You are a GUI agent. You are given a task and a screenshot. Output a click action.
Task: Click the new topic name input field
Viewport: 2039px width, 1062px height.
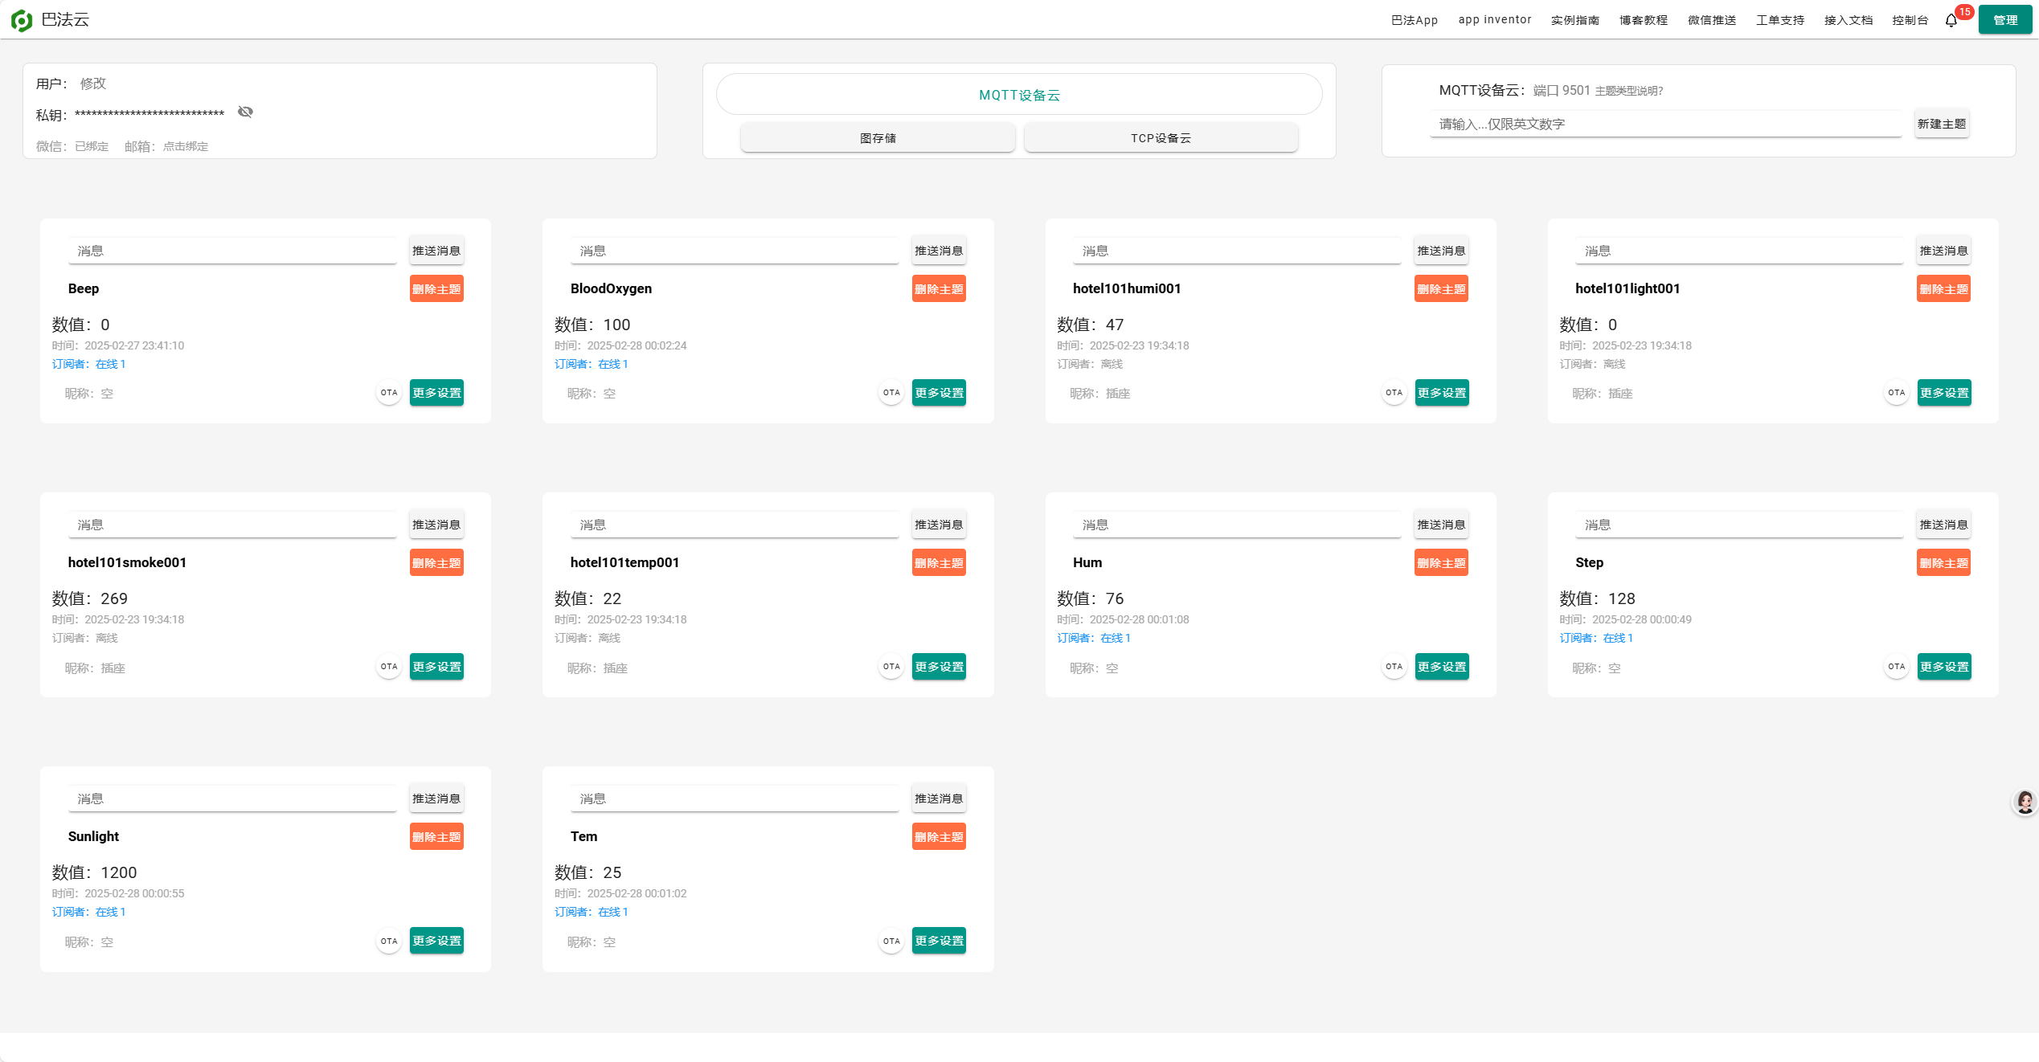click(x=1664, y=124)
